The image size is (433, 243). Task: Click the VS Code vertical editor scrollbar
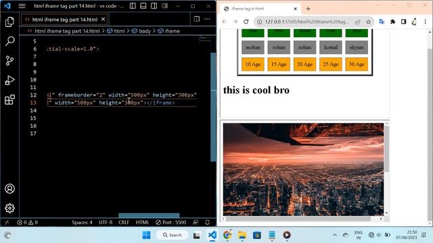(x=214, y=107)
